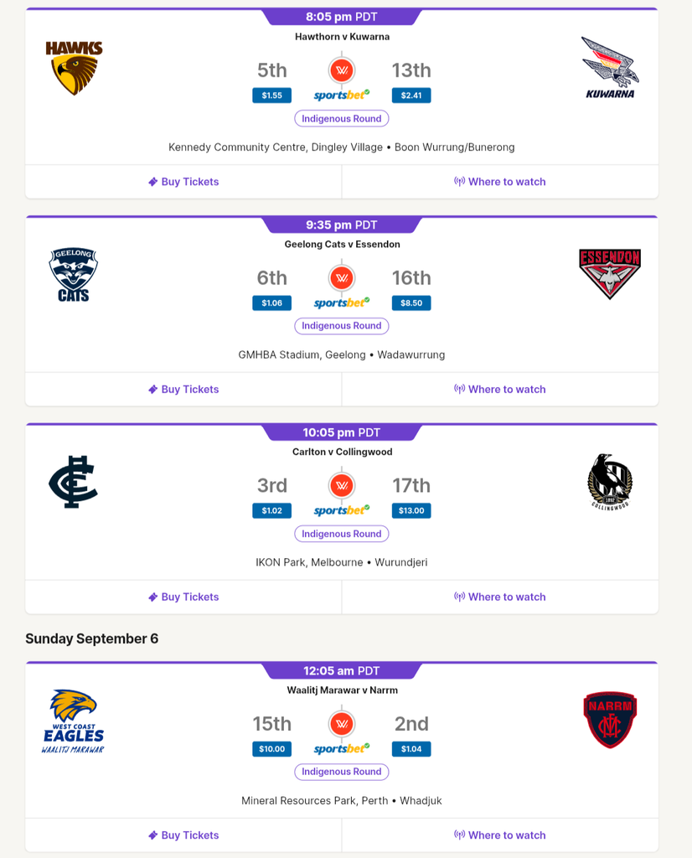Select Hawthorn $1.55 betting odds
The width and height of the screenshot is (692, 858).
[272, 96]
